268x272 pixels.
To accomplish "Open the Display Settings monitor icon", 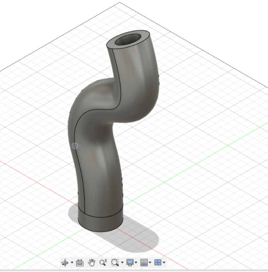I will coord(130,263).
